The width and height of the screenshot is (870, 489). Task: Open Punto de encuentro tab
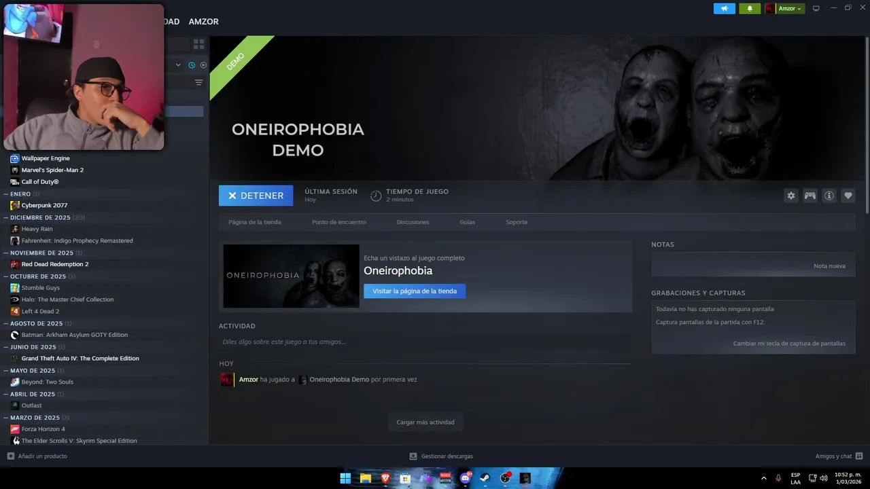(339, 222)
